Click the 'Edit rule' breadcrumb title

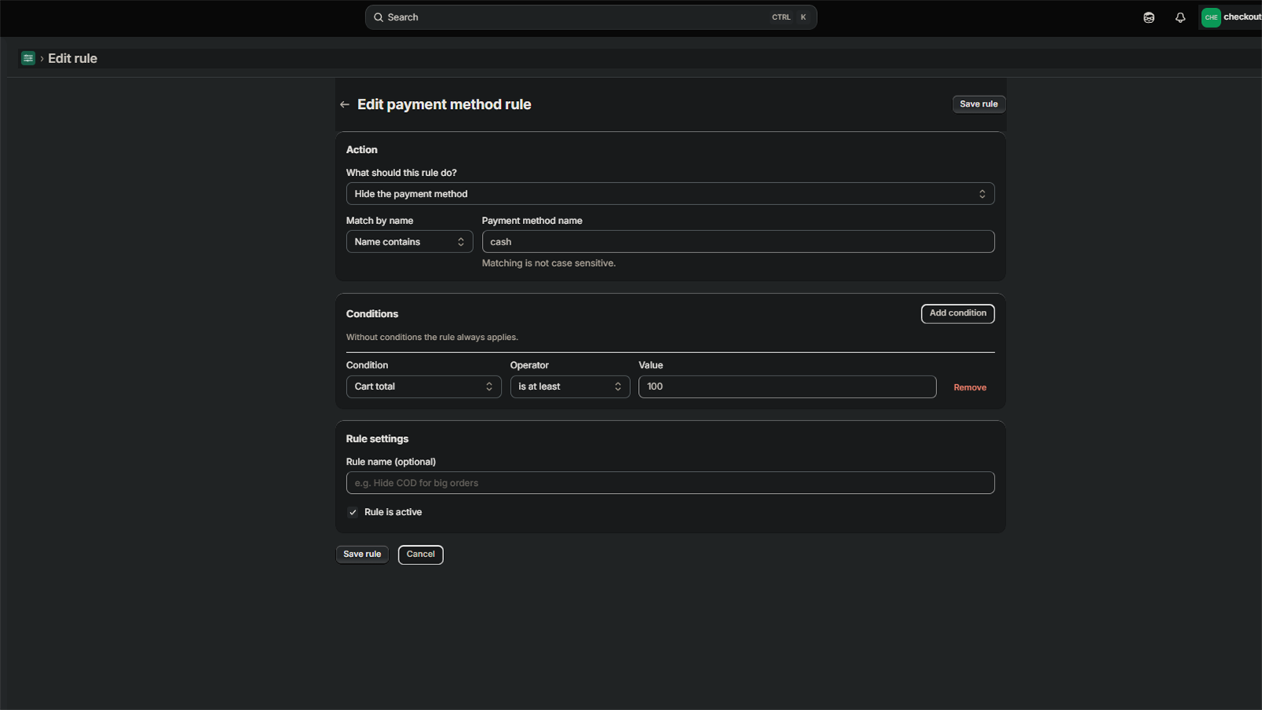pyautogui.click(x=73, y=58)
